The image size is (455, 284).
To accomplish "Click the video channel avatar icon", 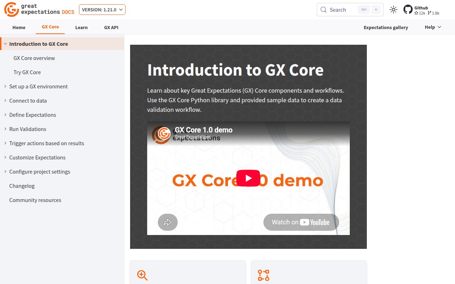I will point(164,133).
